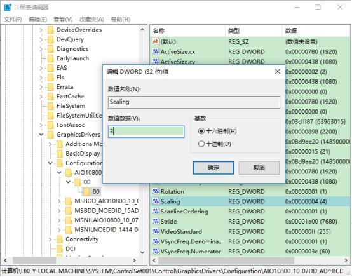
Task: Collapse the AIO10800 tree node
Action: click(59, 172)
